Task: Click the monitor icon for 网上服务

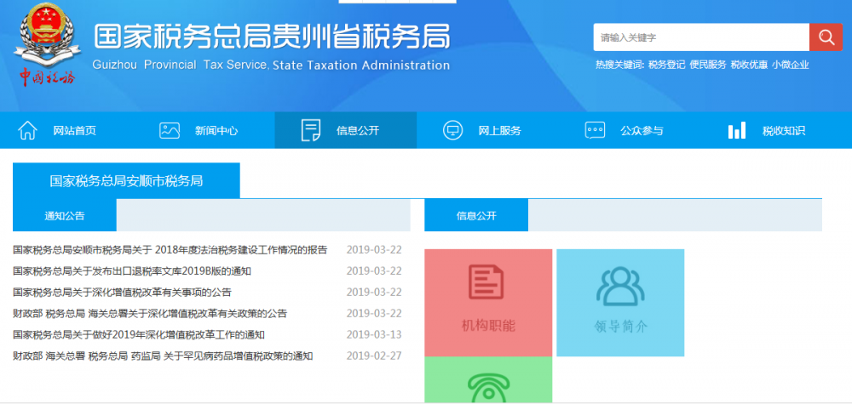Action: [452, 130]
